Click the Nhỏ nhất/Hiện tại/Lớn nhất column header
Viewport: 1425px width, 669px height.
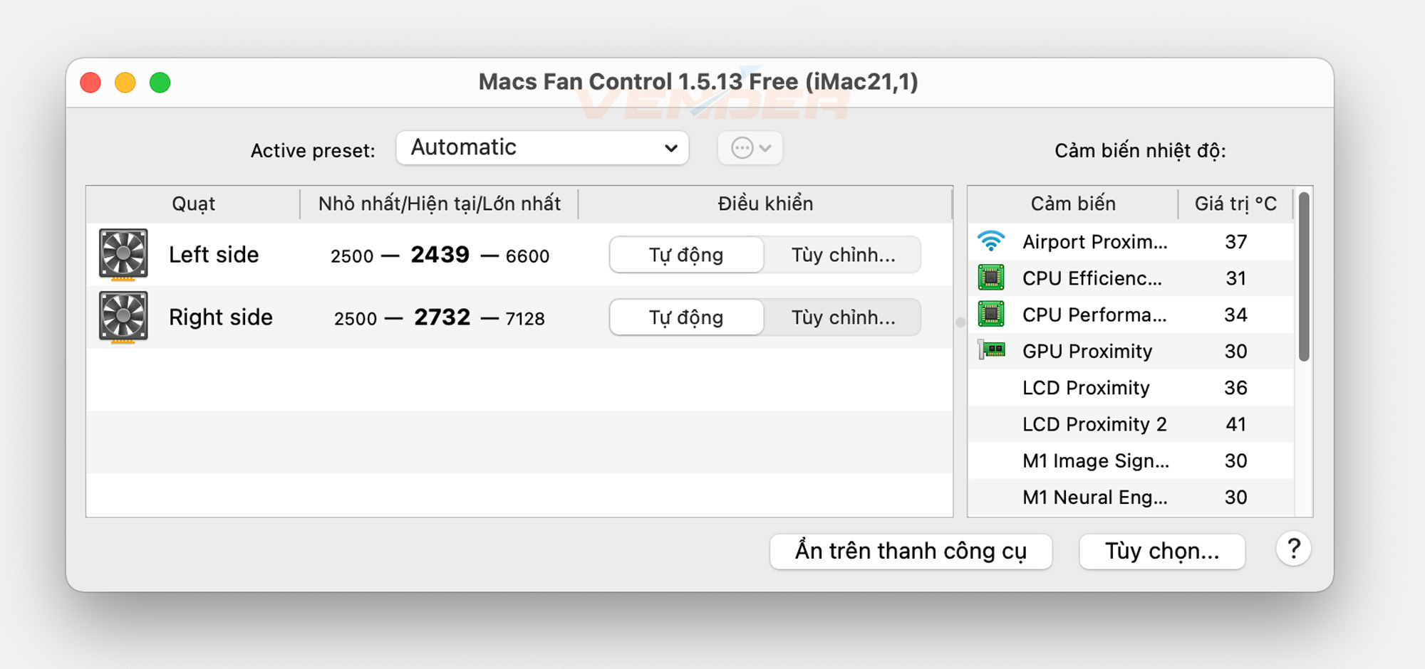pos(439,204)
